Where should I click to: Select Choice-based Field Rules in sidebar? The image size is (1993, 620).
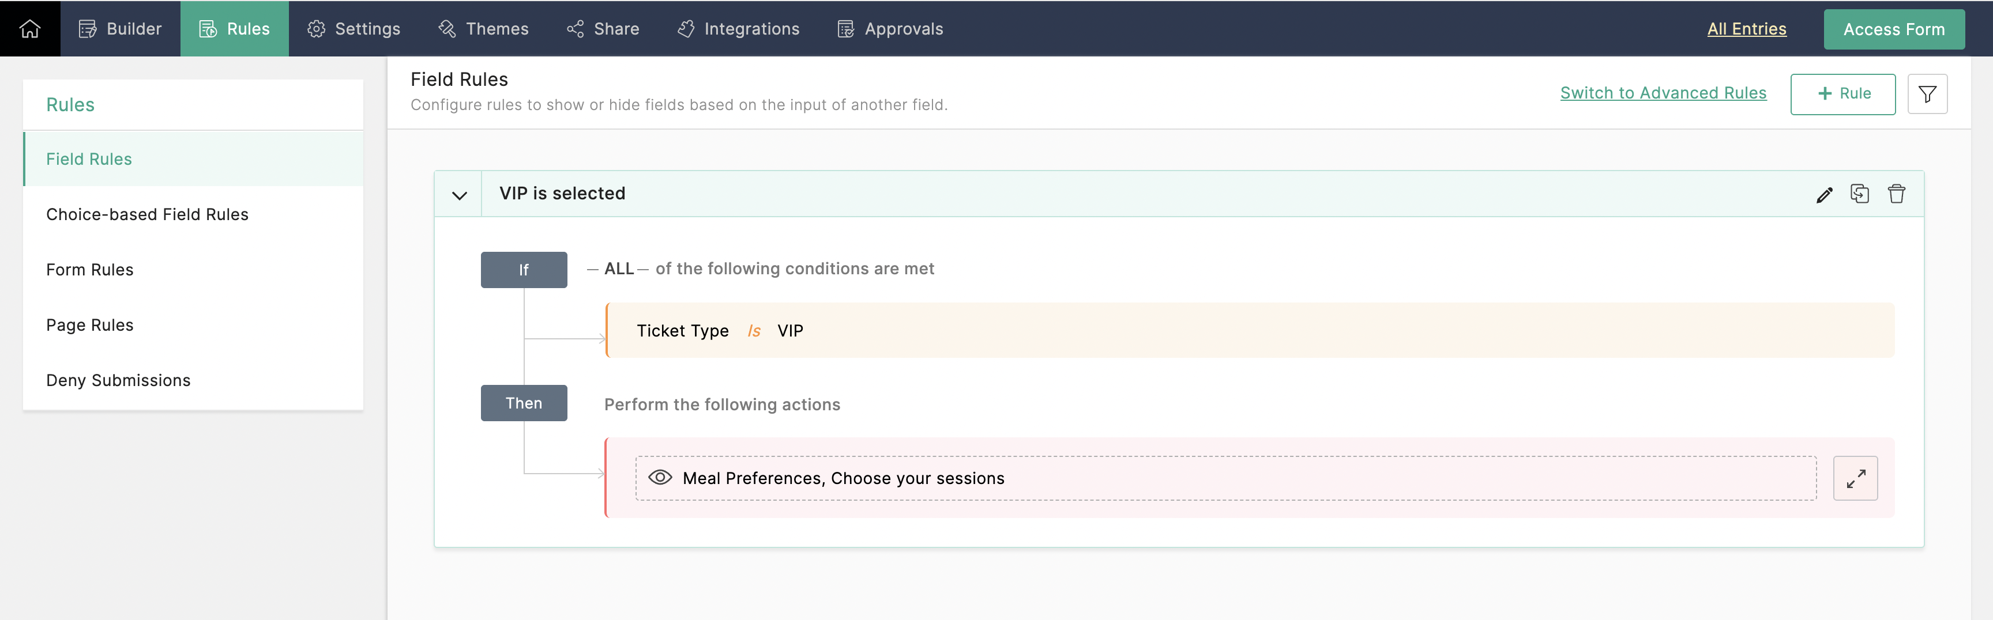[147, 214]
